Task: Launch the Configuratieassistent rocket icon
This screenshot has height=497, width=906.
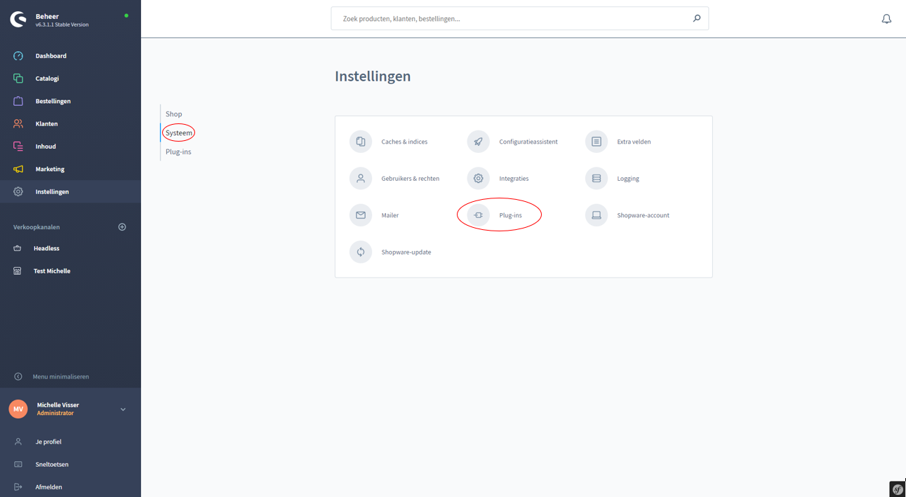Action: click(x=478, y=142)
